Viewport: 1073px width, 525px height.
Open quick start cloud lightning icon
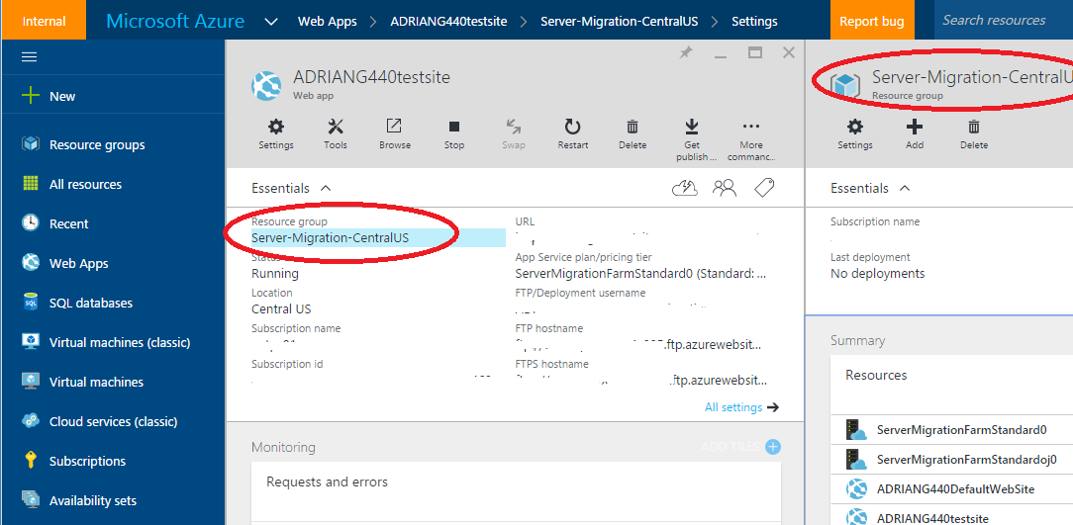(x=685, y=188)
